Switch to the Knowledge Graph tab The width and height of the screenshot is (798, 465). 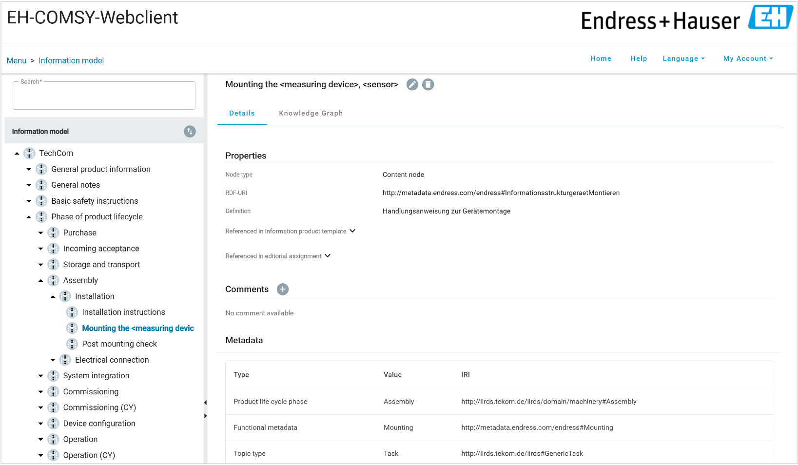tap(311, 113)
